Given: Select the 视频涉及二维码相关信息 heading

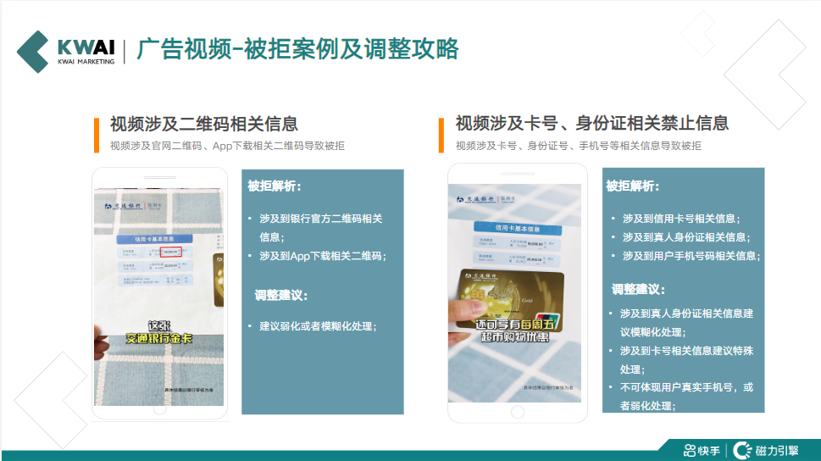Looking at the screenshot, I should 204,124.
